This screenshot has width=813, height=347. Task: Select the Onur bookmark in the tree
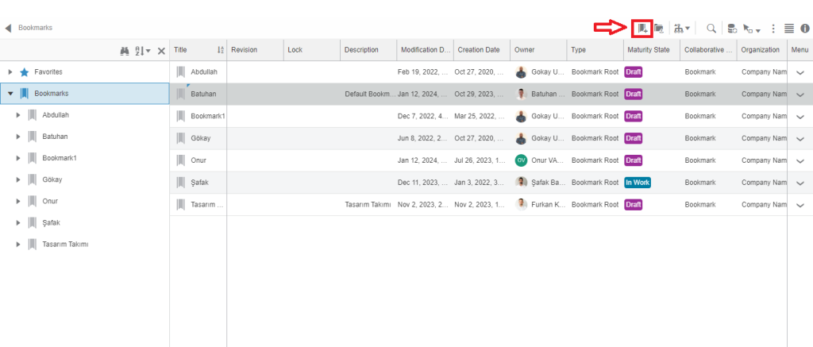coord(50,201)
